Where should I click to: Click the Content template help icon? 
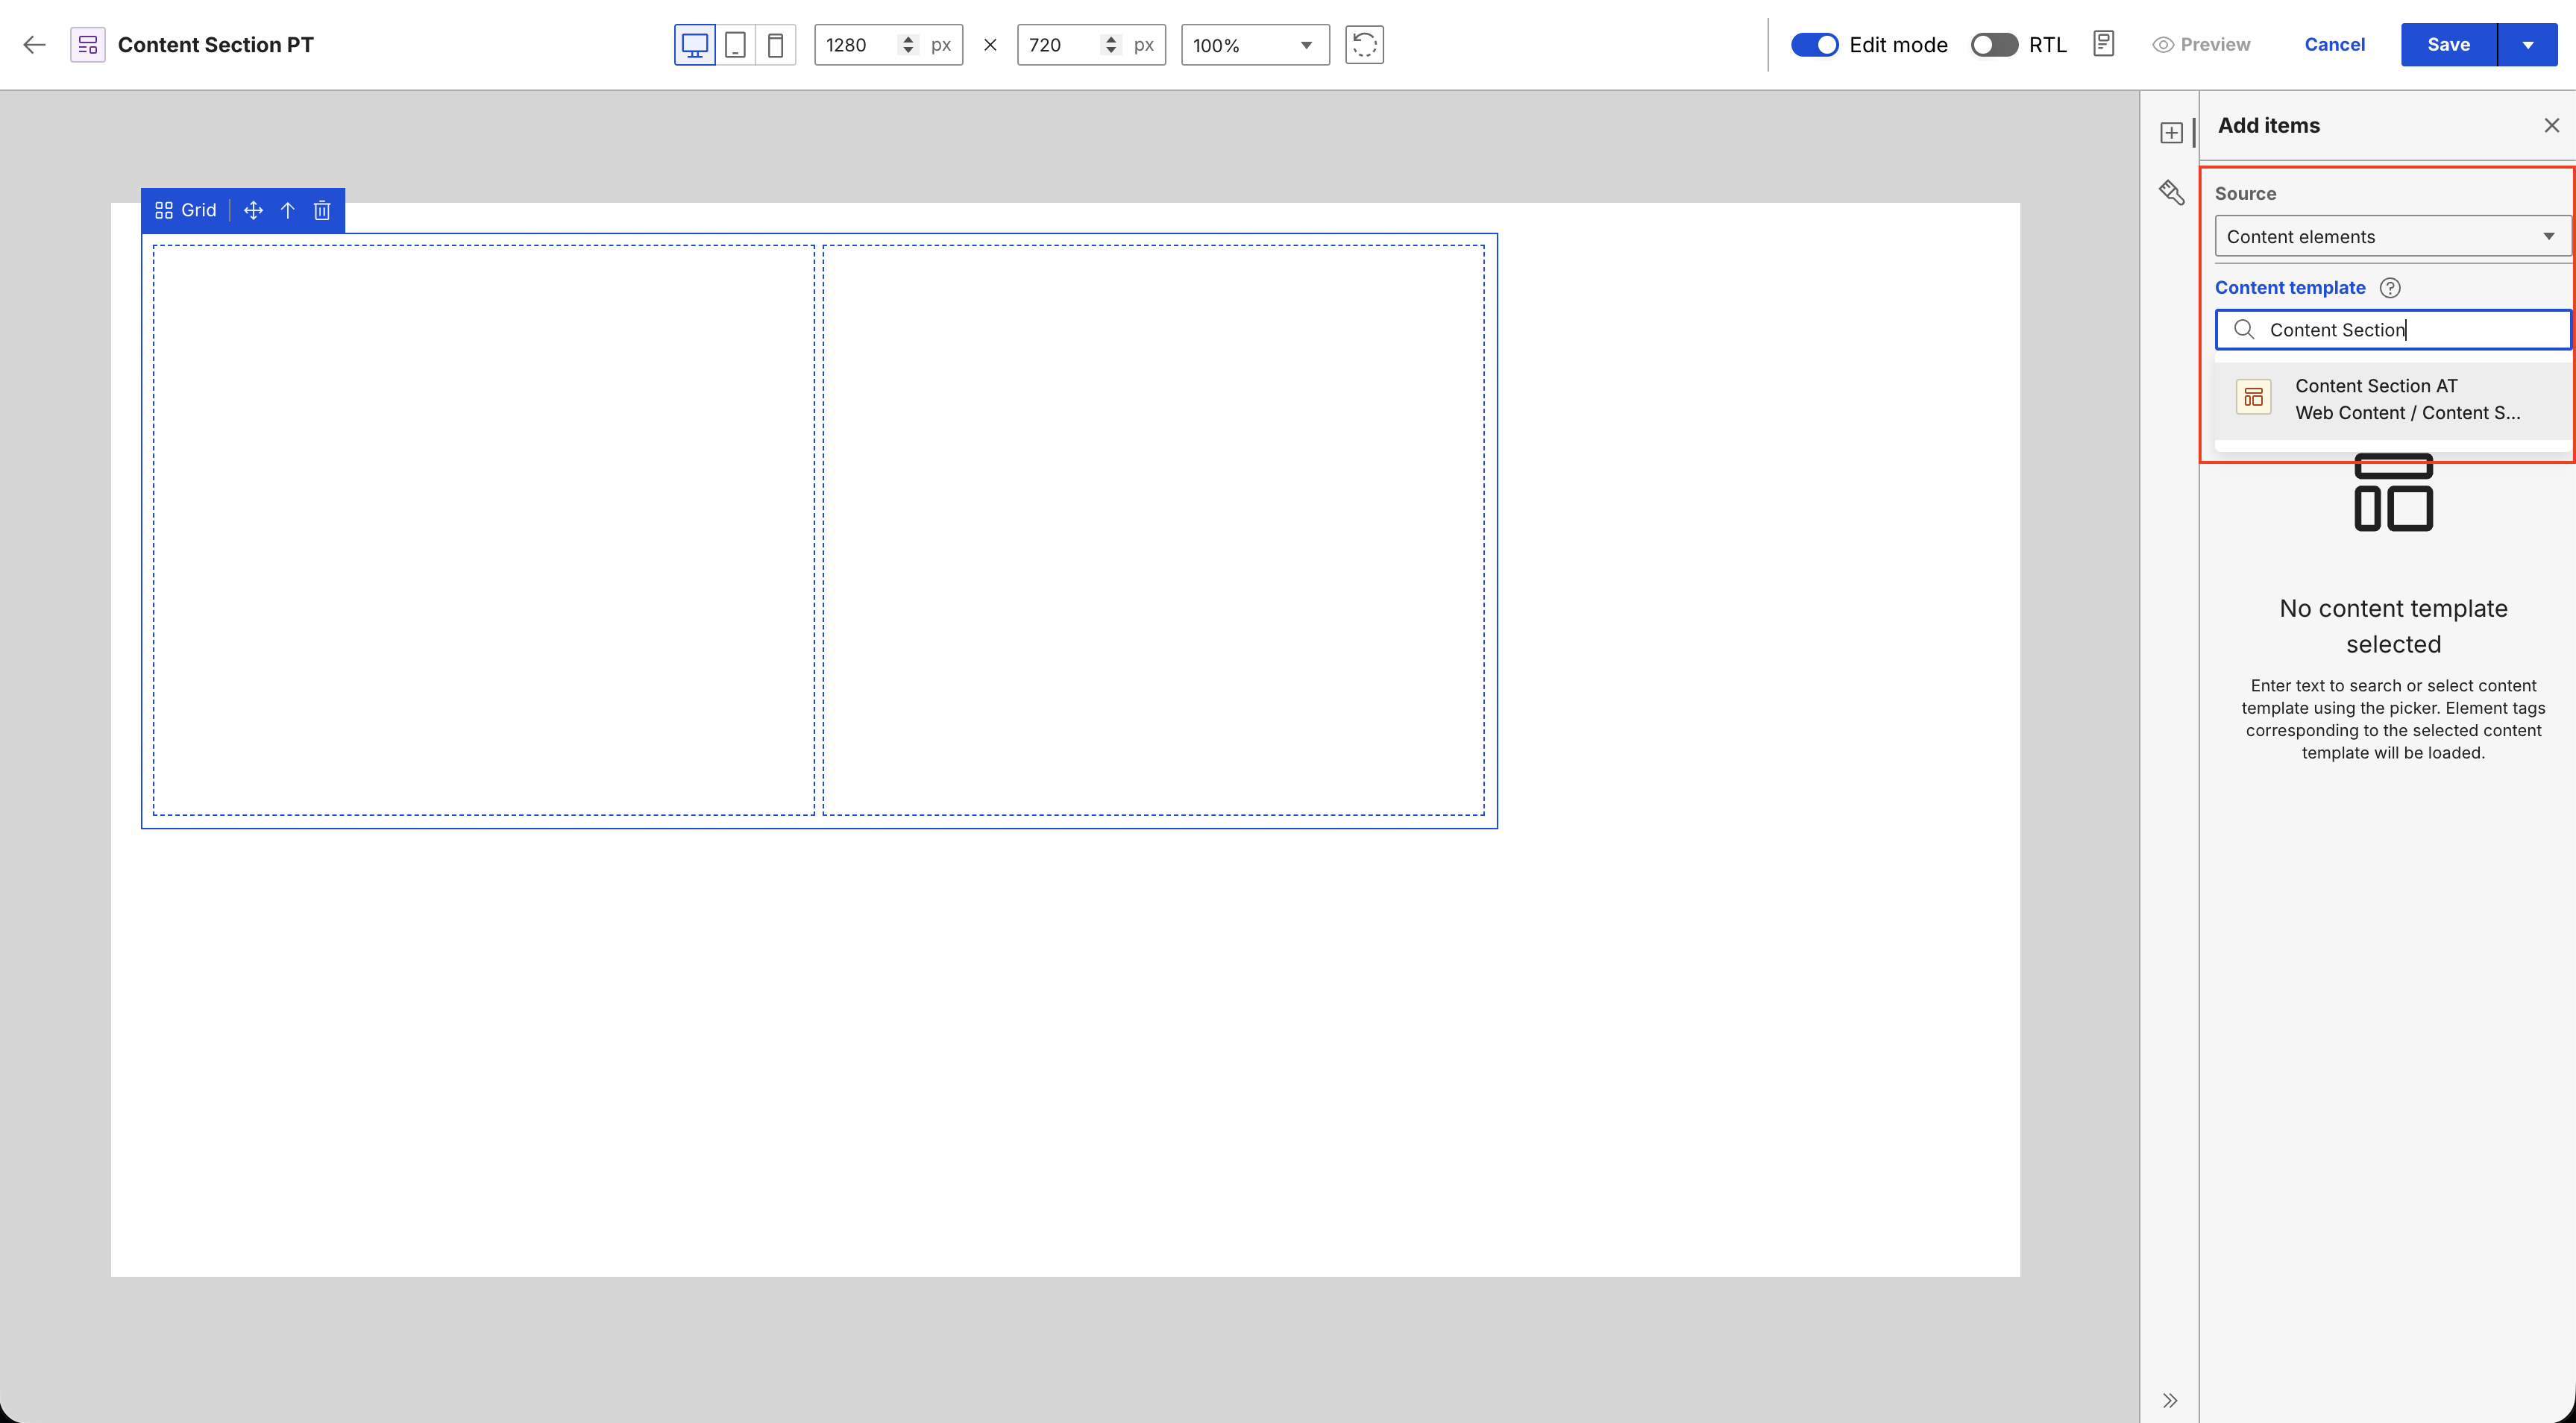[x=2390, y=288]
